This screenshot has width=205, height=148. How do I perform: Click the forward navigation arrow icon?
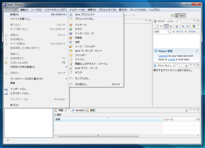(x=130, y=15)
